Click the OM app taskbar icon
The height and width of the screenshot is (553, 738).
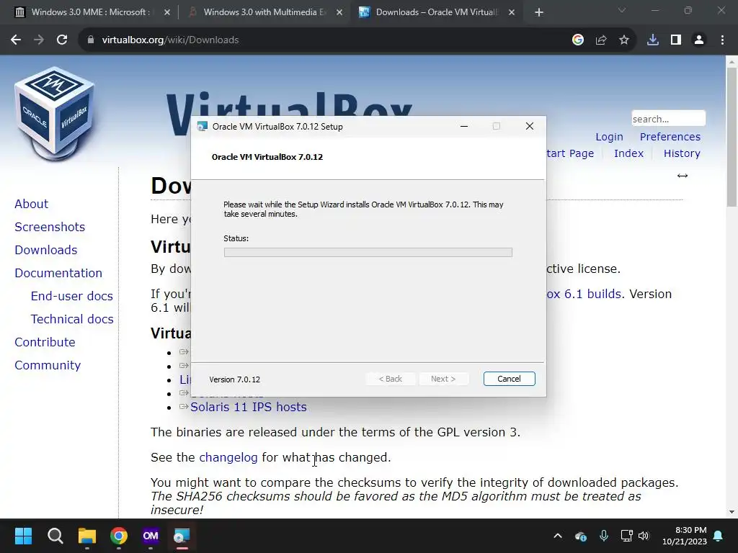point(151,536)
